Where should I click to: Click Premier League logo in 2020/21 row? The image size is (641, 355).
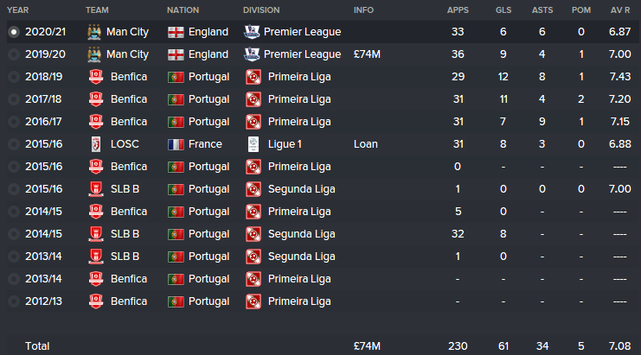(x=252, y=32)
